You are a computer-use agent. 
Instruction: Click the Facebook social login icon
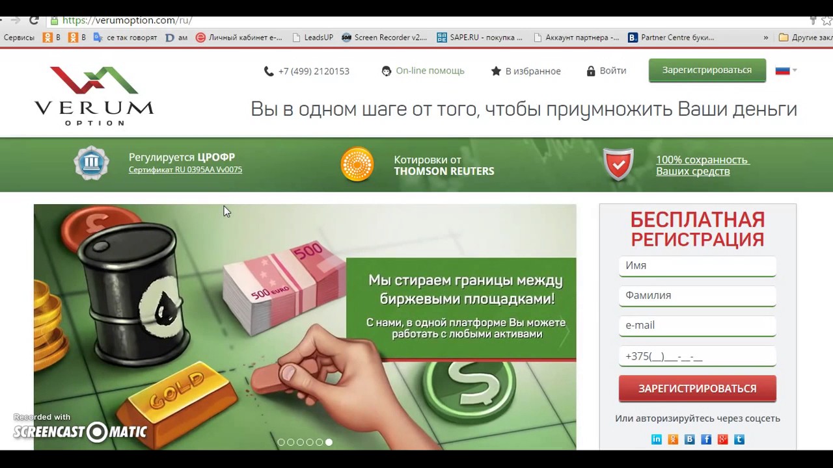point(706,439)
